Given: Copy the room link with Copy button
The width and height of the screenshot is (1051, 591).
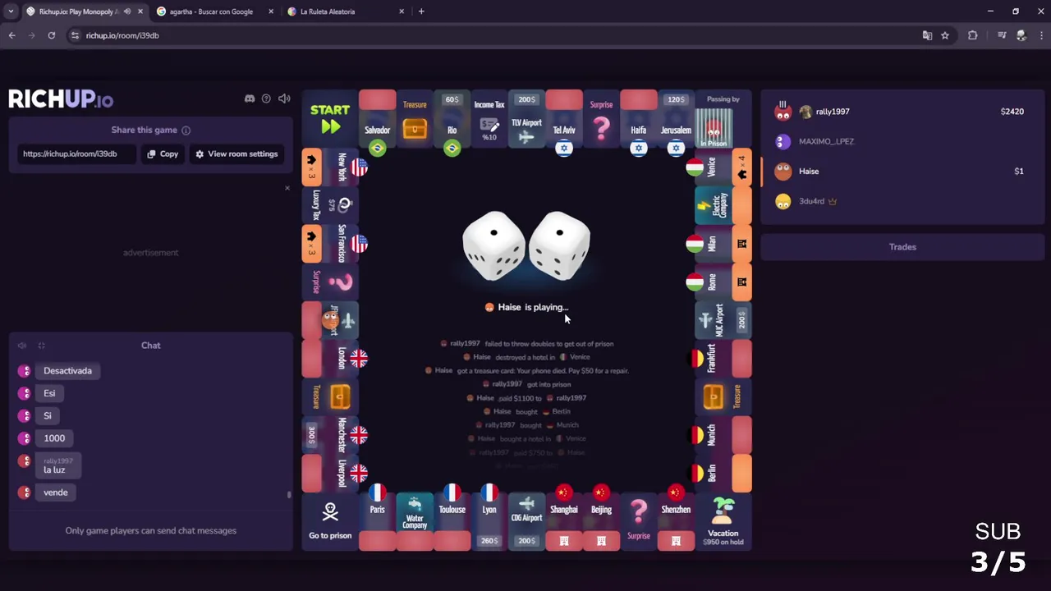Looking at the screenshot, I should click(163, 153).
